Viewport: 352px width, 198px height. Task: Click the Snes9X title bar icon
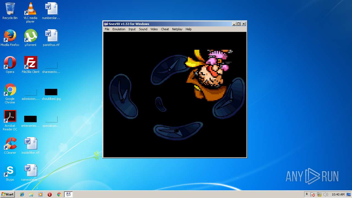tap(106, 24)
